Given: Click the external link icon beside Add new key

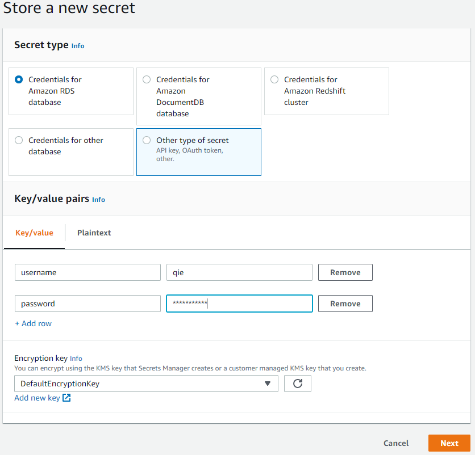Looking at the screenshot, I should 66,398.
